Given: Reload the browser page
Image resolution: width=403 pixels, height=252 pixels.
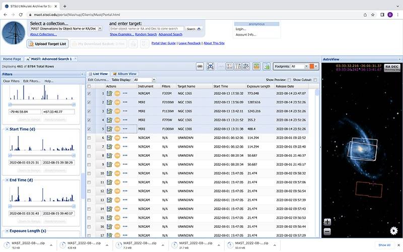Looking at the screenshot, I should [x=21, y=15].
